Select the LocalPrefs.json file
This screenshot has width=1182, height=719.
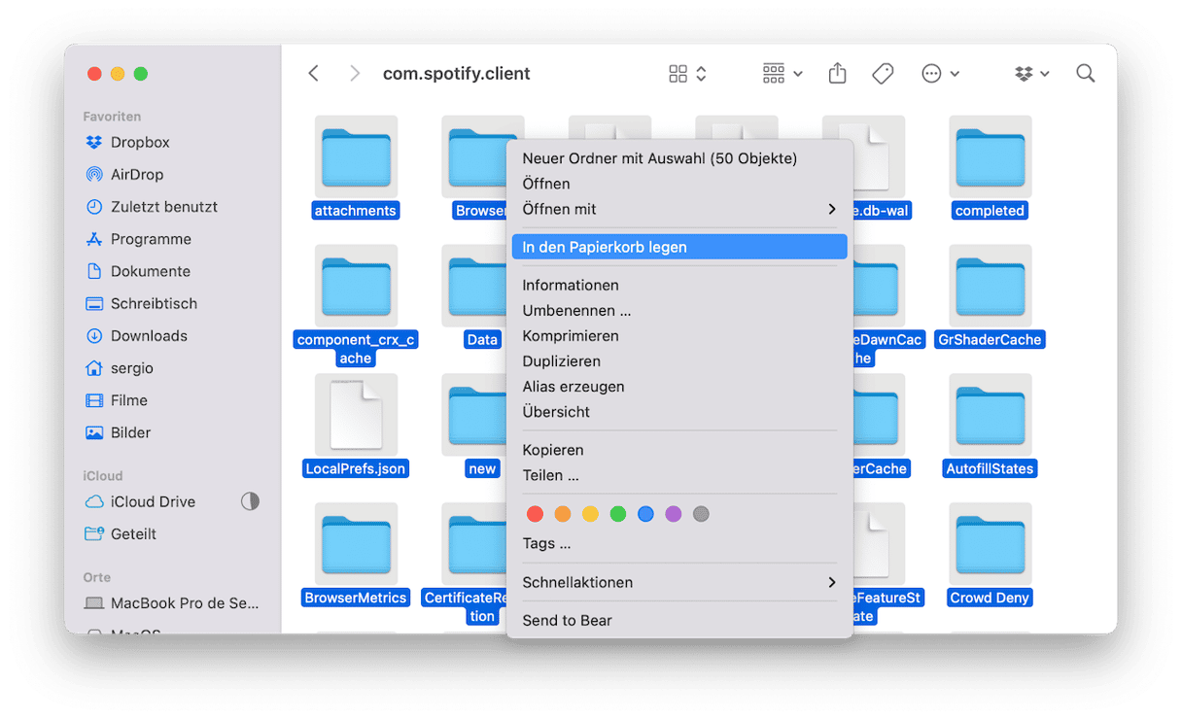pos(356,426)
